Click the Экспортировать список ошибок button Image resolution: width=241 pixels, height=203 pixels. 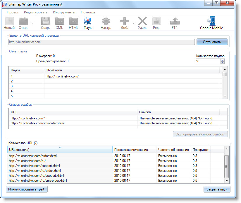(200, 134)
